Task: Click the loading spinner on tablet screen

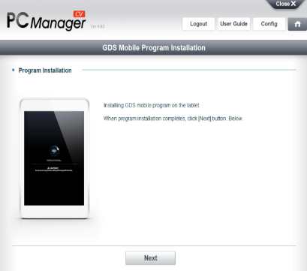Action: click(x=54, y=151)
